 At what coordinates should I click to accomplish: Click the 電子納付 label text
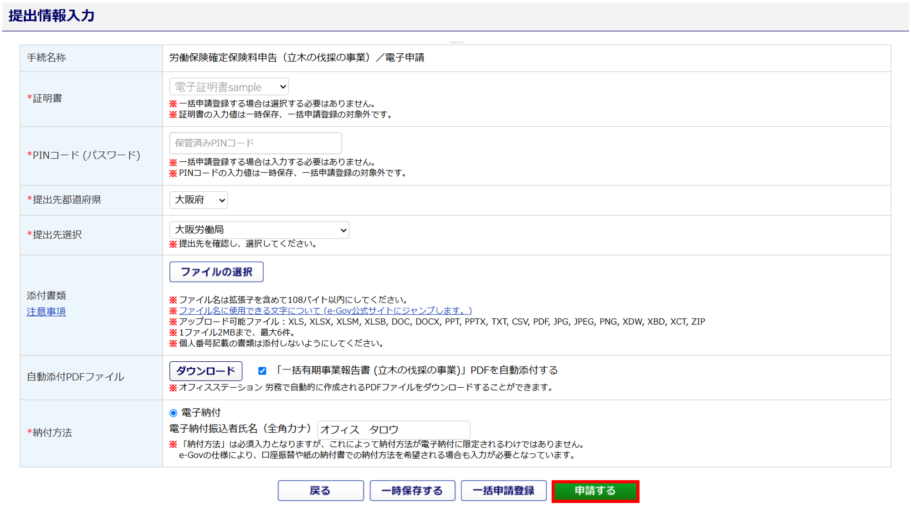(x=201, y=413)
